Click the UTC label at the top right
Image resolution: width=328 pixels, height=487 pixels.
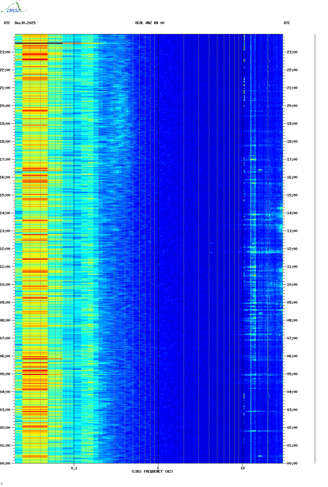(x=287, y=23)
